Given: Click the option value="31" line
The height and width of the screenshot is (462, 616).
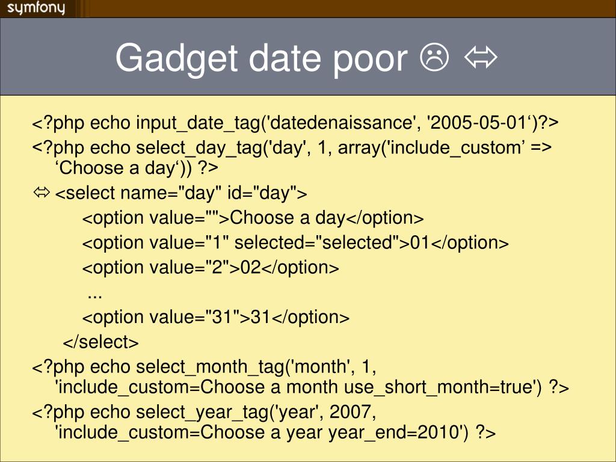Looking at the screenshot, I should [216, 318].
